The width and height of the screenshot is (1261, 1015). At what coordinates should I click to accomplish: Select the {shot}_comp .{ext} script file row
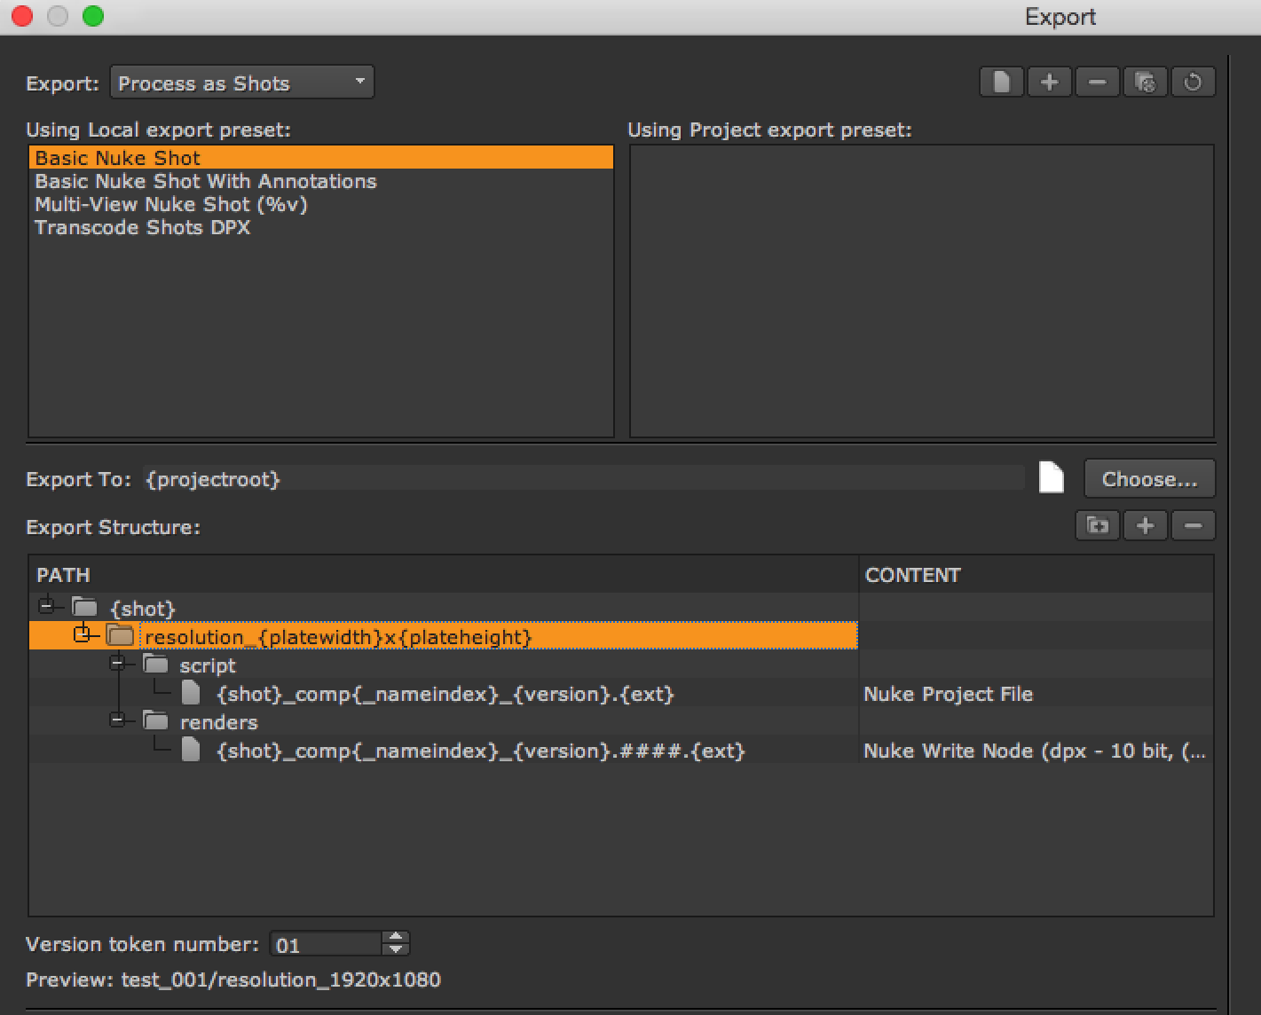click(x=444, y=694)
